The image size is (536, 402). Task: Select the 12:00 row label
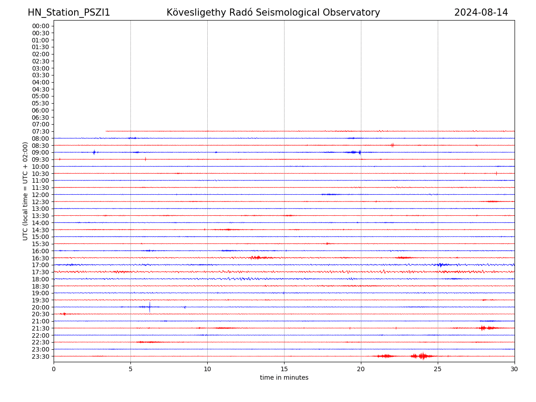(40, 195)
